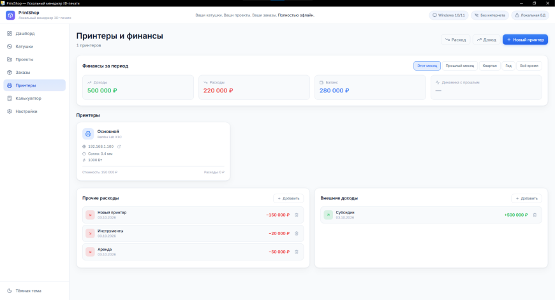Minimize the PrintShop window

tap(521, 3)
